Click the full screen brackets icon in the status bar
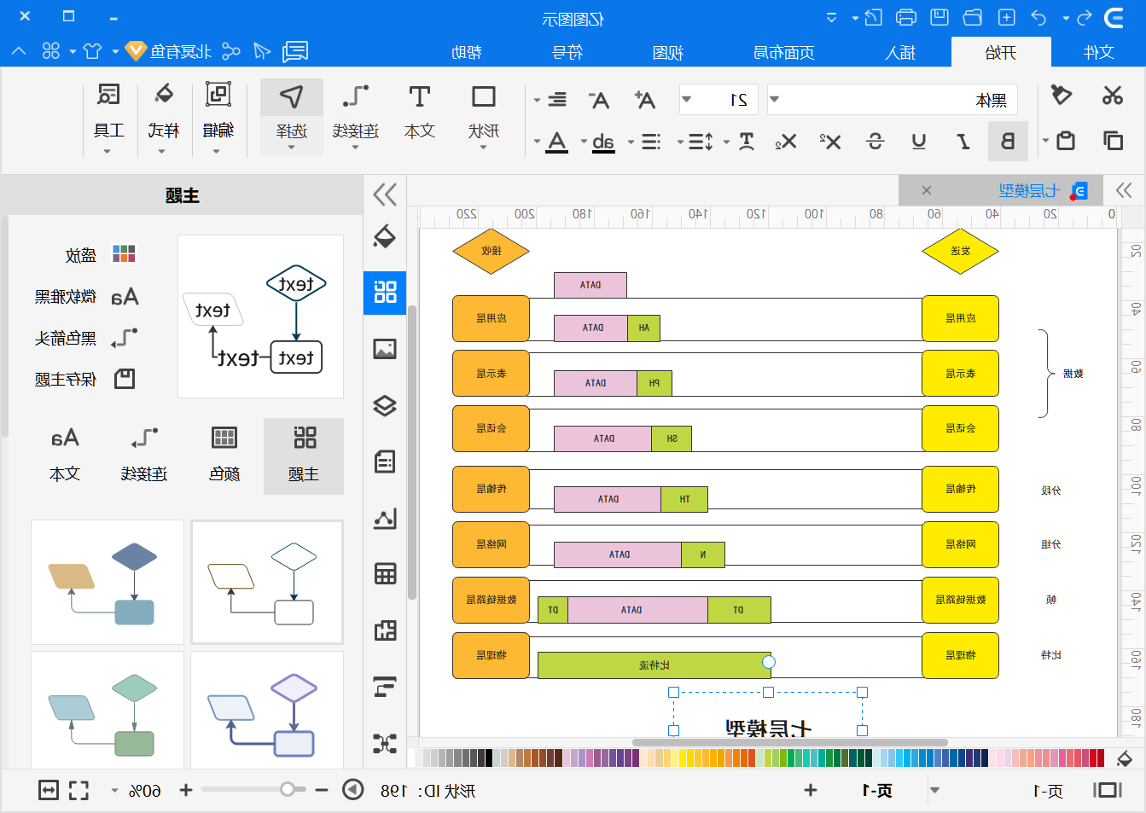Image resolution: width=1146 pixels, height=813 pixels. [x=79, y=791]
